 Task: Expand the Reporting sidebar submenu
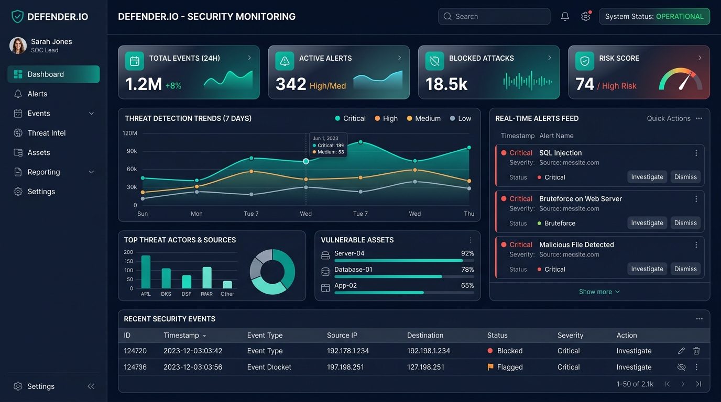pos(91,172)
